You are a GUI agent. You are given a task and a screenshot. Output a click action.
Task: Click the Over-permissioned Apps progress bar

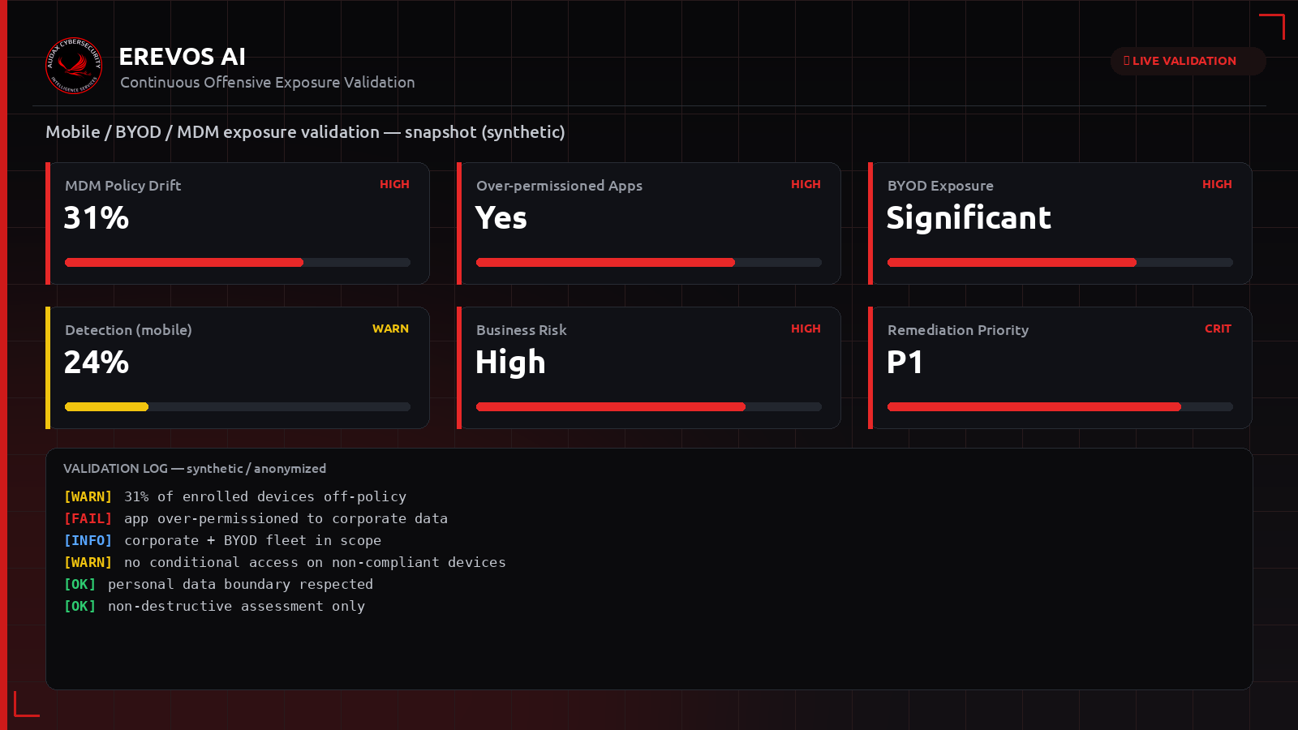point(649,263)
